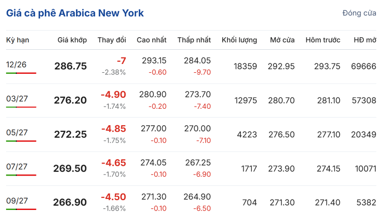Select the Cao nhất column header
The width and height of the screenshot is (383, 216).
pos(152,40)
